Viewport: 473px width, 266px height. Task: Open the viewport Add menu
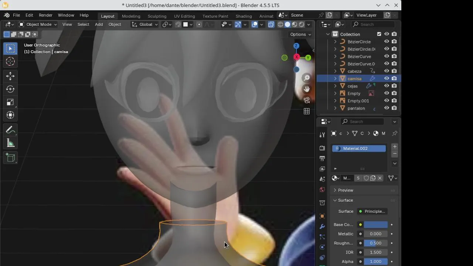pos(99,24)
